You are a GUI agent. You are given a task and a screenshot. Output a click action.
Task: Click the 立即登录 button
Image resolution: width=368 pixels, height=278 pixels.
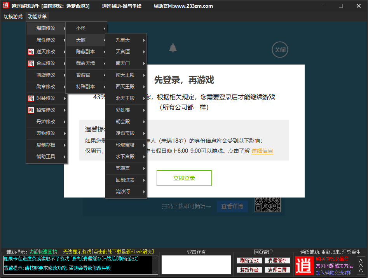(184, 178)
